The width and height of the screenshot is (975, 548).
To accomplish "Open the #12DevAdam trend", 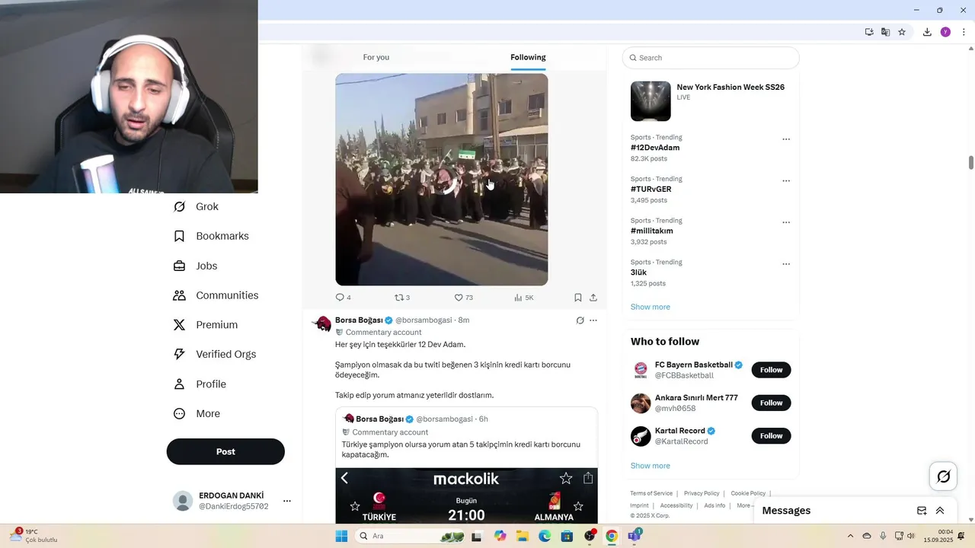I will click(655, 148).
